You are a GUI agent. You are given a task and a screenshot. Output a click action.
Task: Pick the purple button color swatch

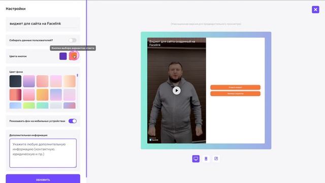click(63, 56)
